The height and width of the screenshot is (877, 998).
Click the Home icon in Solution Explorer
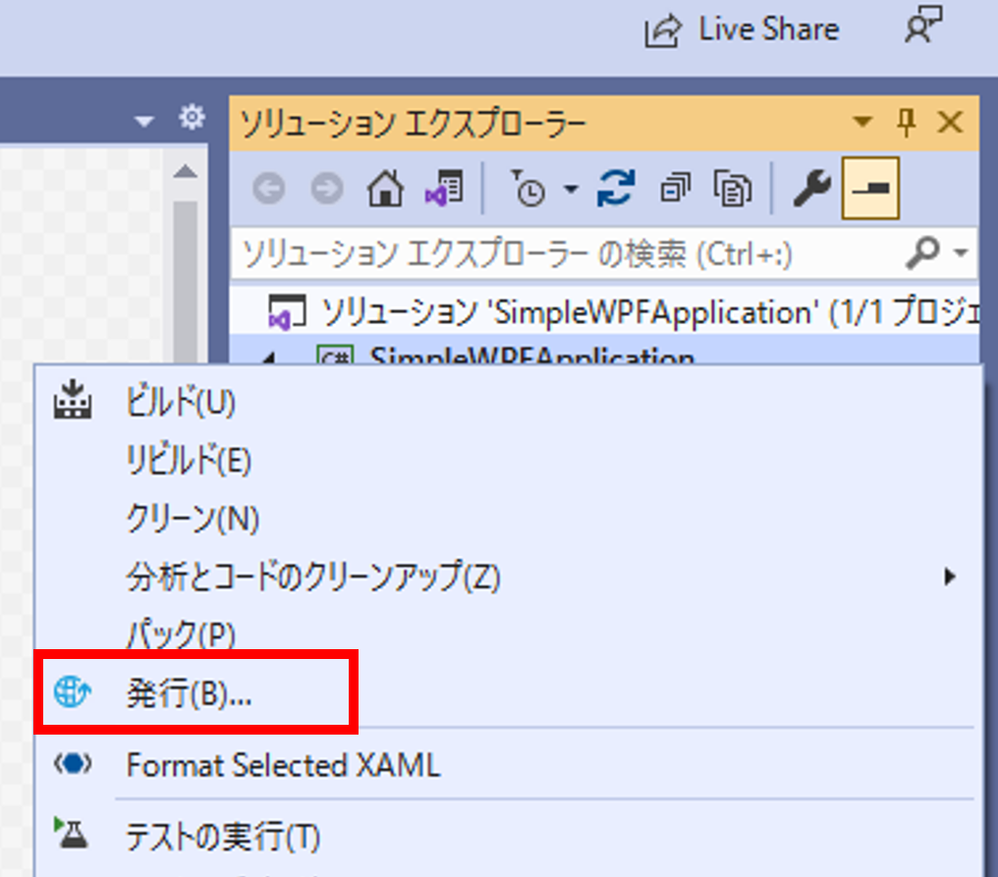[x=385, y=191]
